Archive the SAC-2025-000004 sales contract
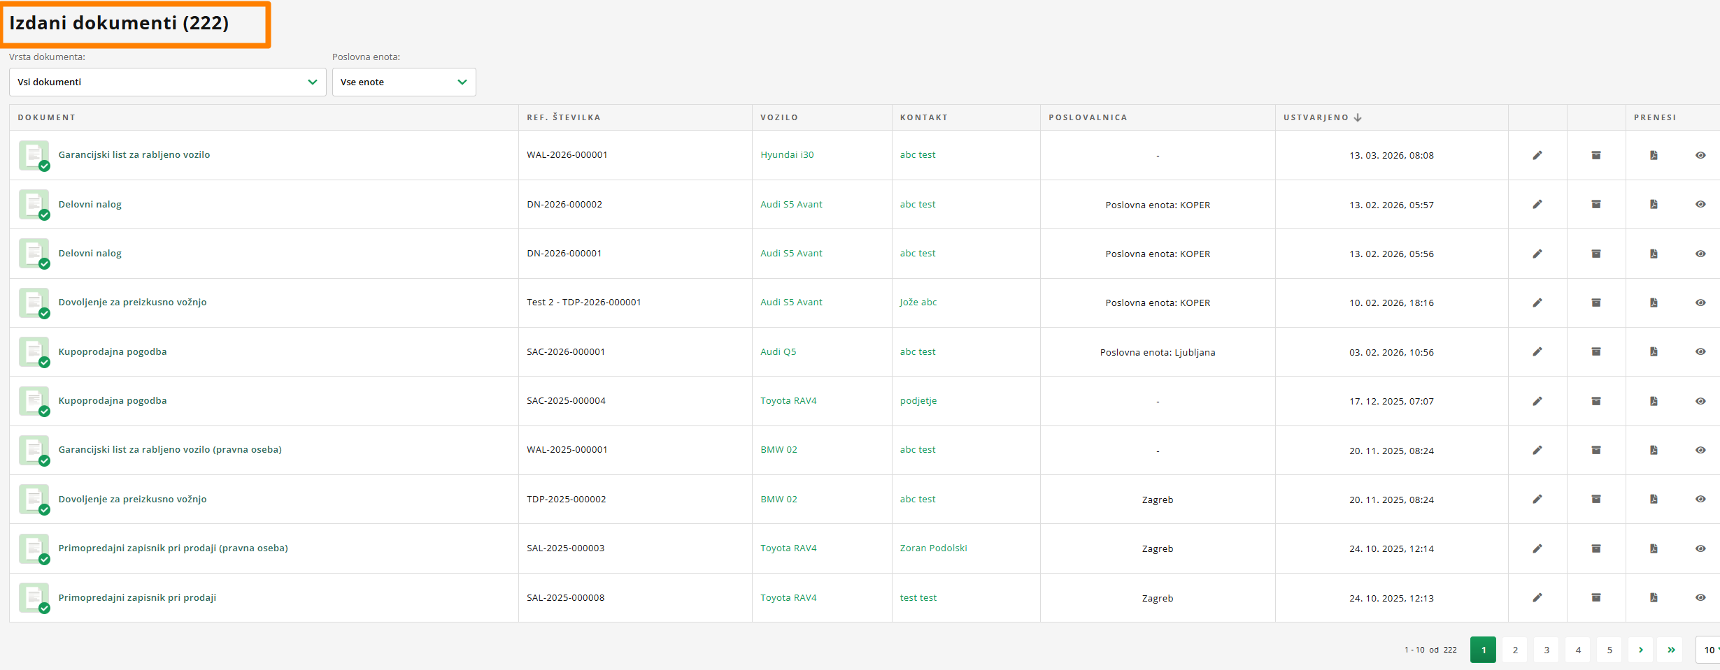1720x670 pixels. click(x=1595, y=401)
